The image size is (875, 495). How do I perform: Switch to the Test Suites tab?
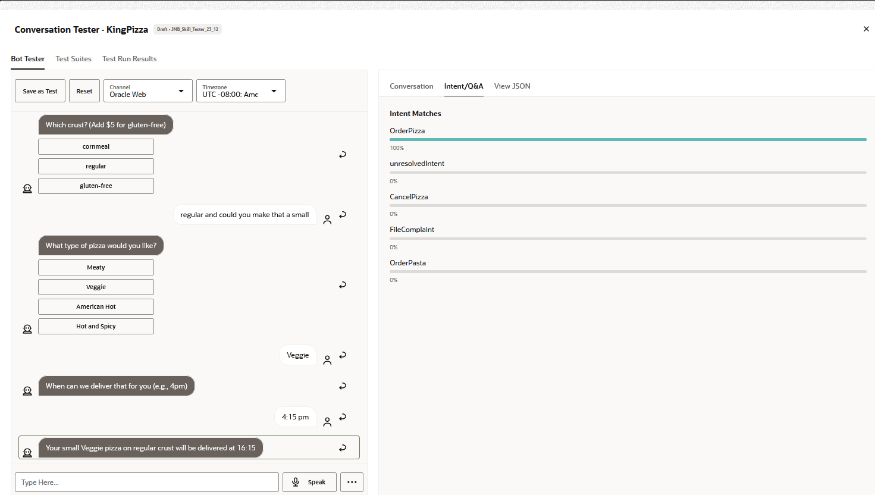click(x=74, y=59)
